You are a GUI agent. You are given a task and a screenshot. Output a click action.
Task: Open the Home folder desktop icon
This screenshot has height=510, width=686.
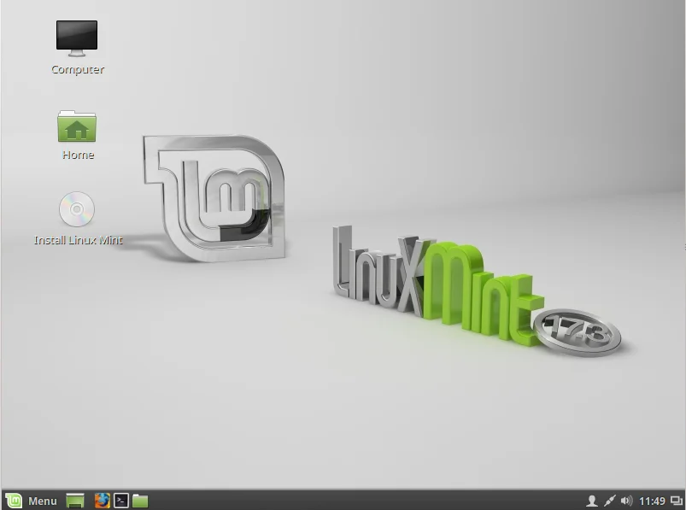[77, 126]
